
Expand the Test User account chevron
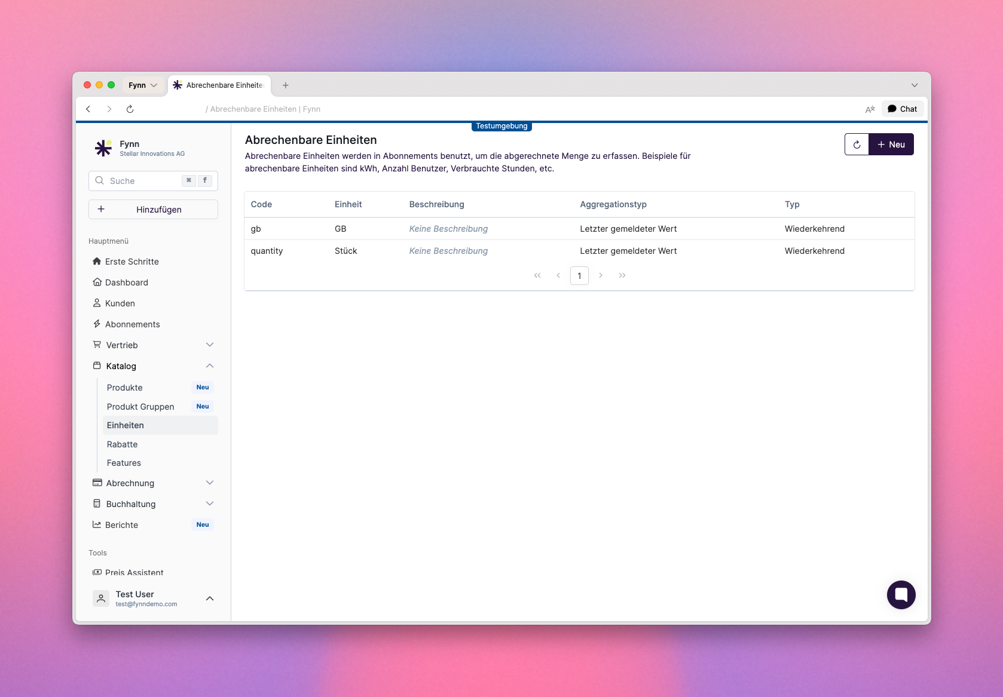point(210,598)
